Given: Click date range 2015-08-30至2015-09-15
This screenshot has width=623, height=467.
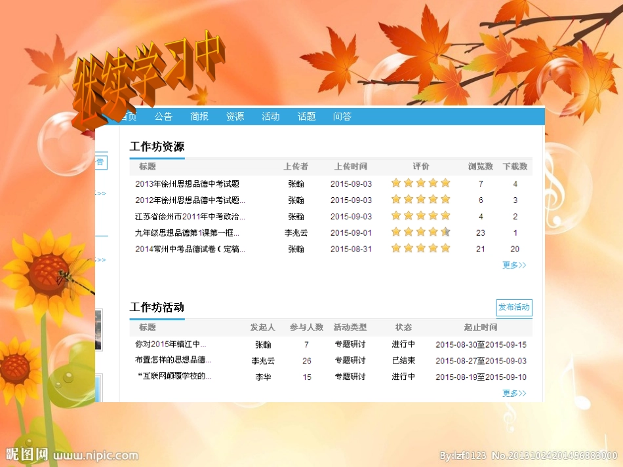Looking at the screenshot, I should pyautogui.click(x=481, y=345).
